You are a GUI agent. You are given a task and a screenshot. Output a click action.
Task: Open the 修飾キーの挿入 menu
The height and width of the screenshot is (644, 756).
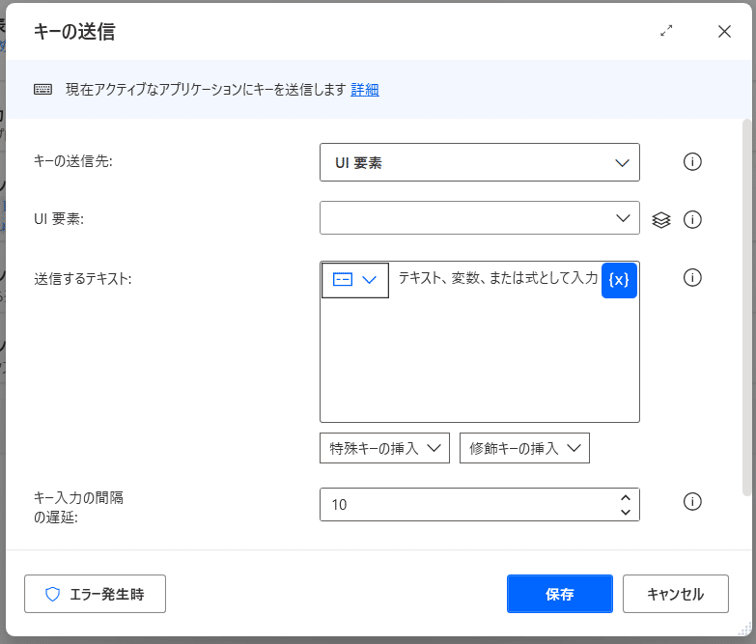(x=524, y=448)
